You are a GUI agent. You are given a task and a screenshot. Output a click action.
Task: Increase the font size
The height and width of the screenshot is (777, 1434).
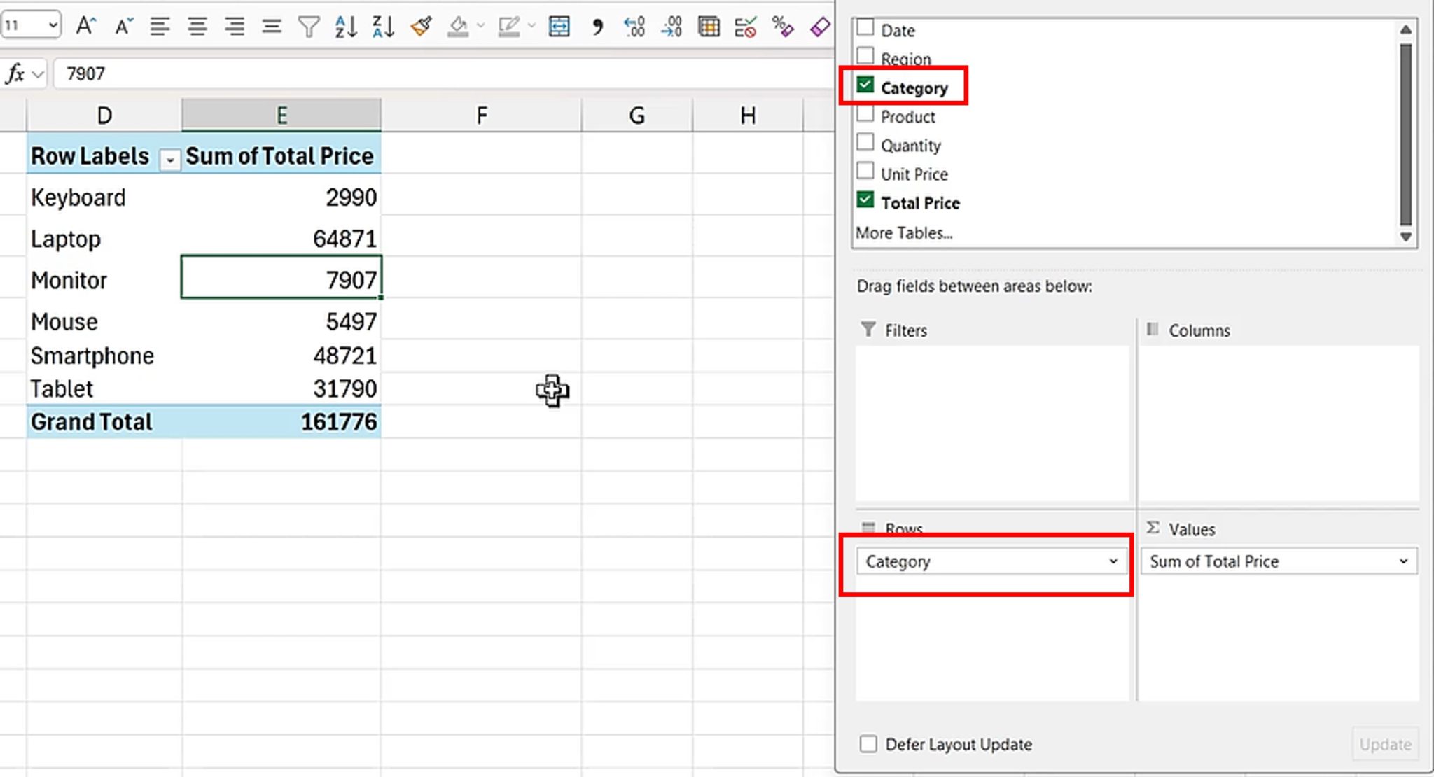coord(85,26)
